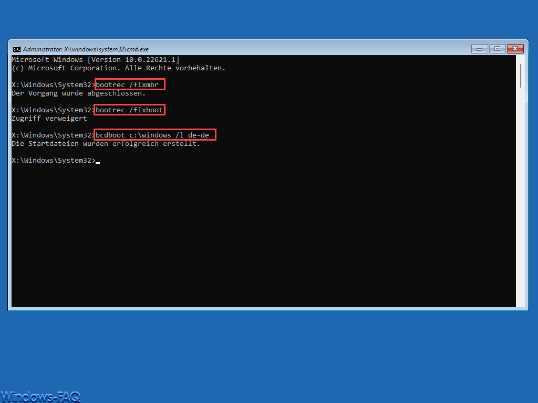The height and width of the screenshot is (403, 538).
Task: Close the Administrator cmd.exe window
Action: (515, 49)
